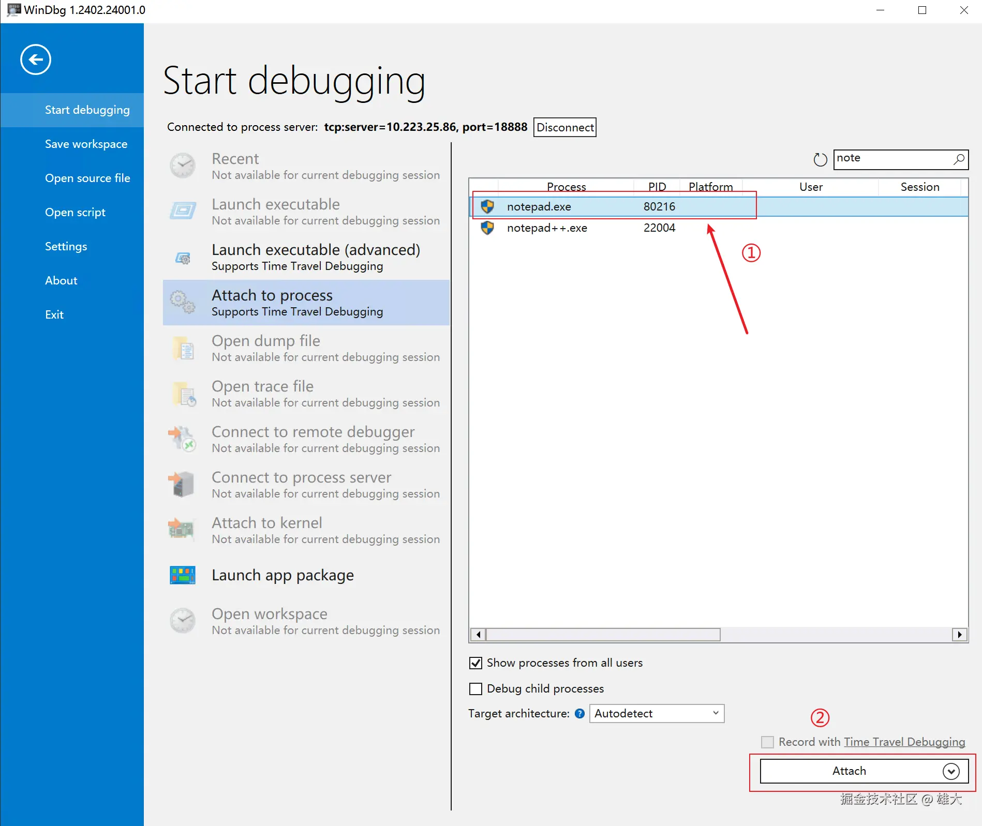Select Launch executable (advanced) option
This screenshot has height=826, width=982.
pyautogui.click(x=306, y=257)
